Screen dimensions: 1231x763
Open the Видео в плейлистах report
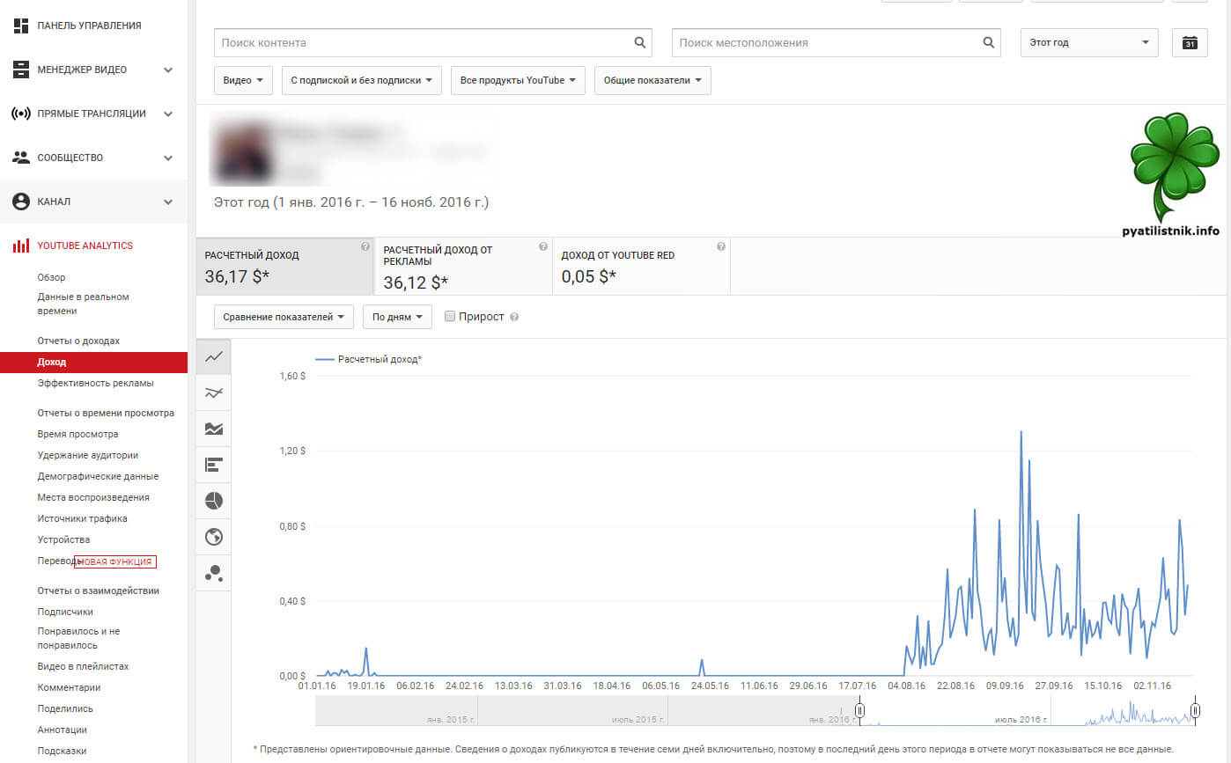[x=83, y=666]
